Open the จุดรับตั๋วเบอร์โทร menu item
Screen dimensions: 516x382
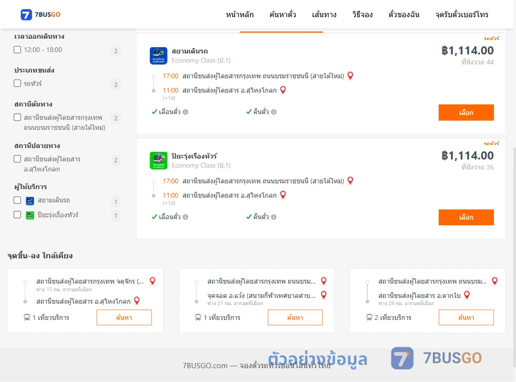coord(462,14)
